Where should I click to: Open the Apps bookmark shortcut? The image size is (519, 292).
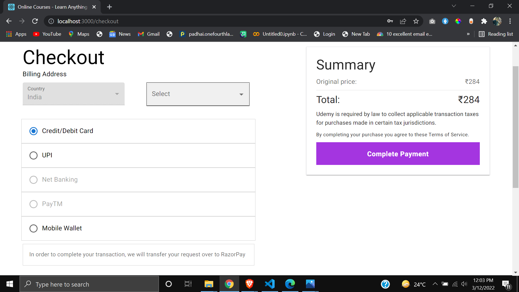pos(16,34)
